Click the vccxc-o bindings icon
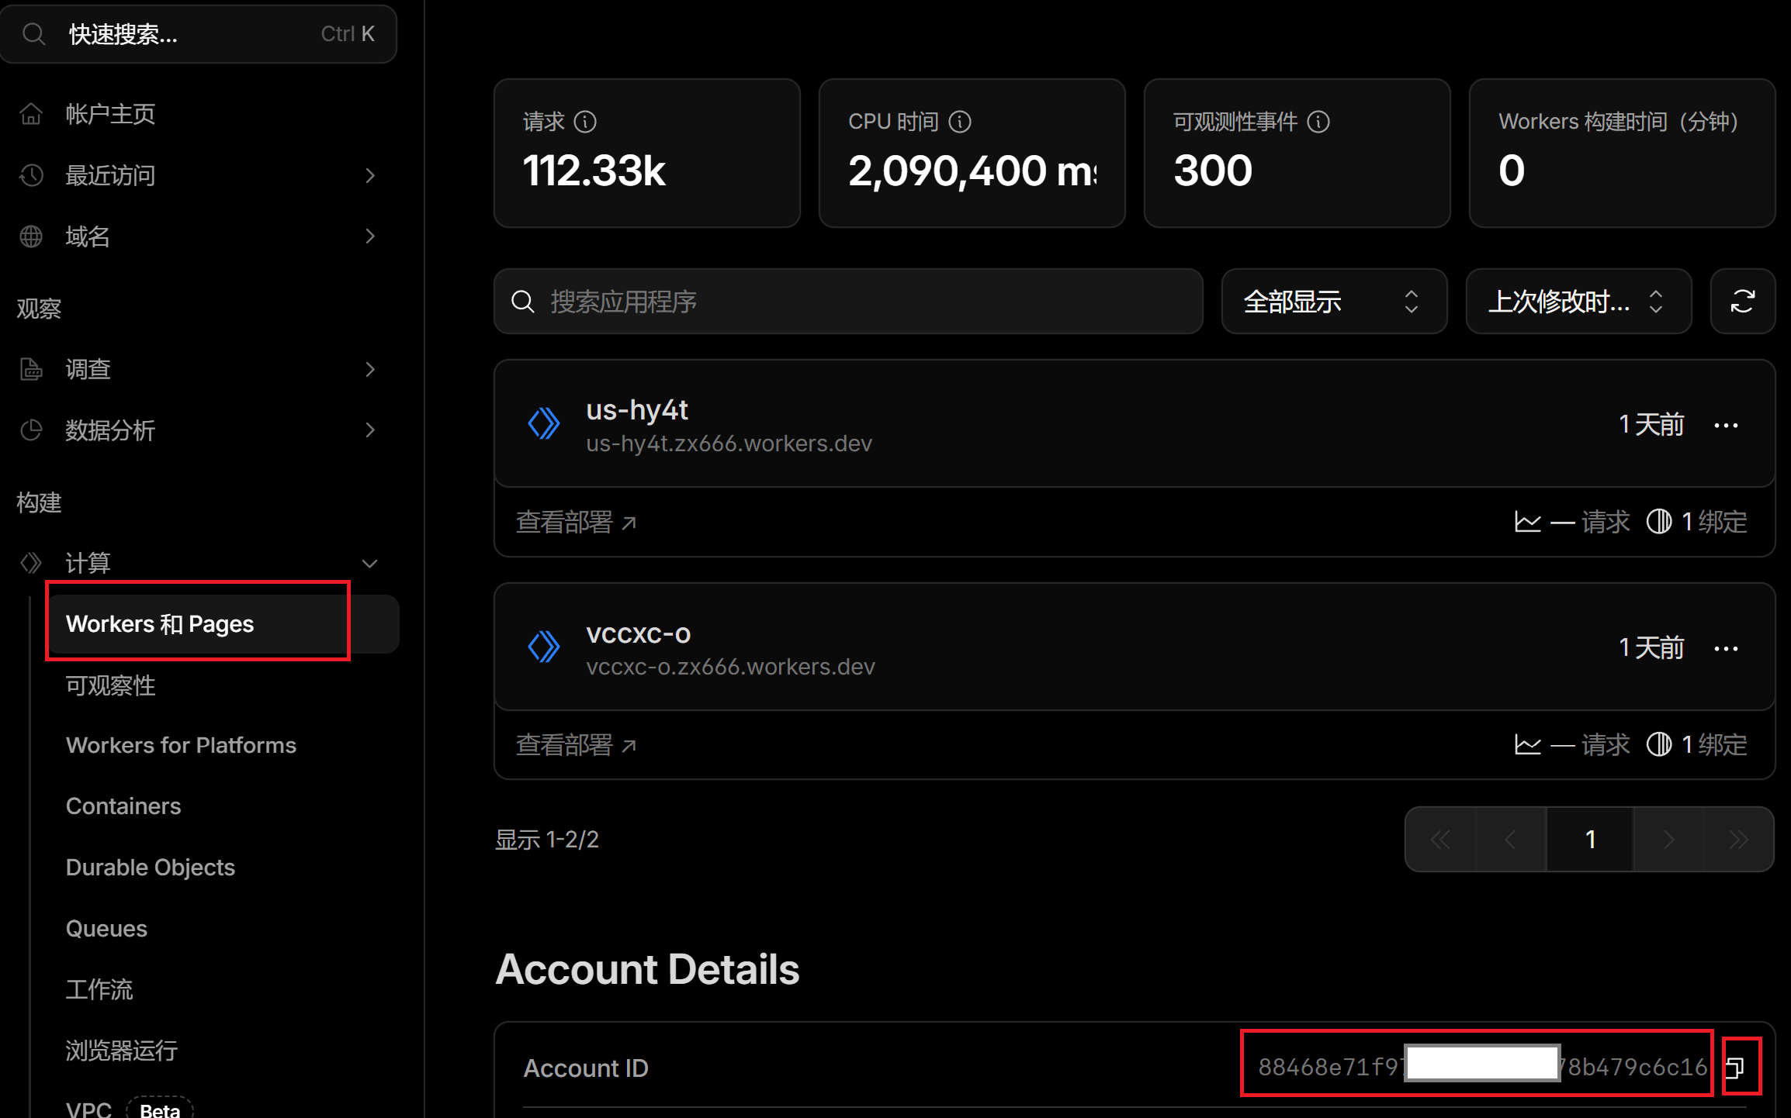The height and width of the screenshot is (1118, 1791). click(1659, 745)
